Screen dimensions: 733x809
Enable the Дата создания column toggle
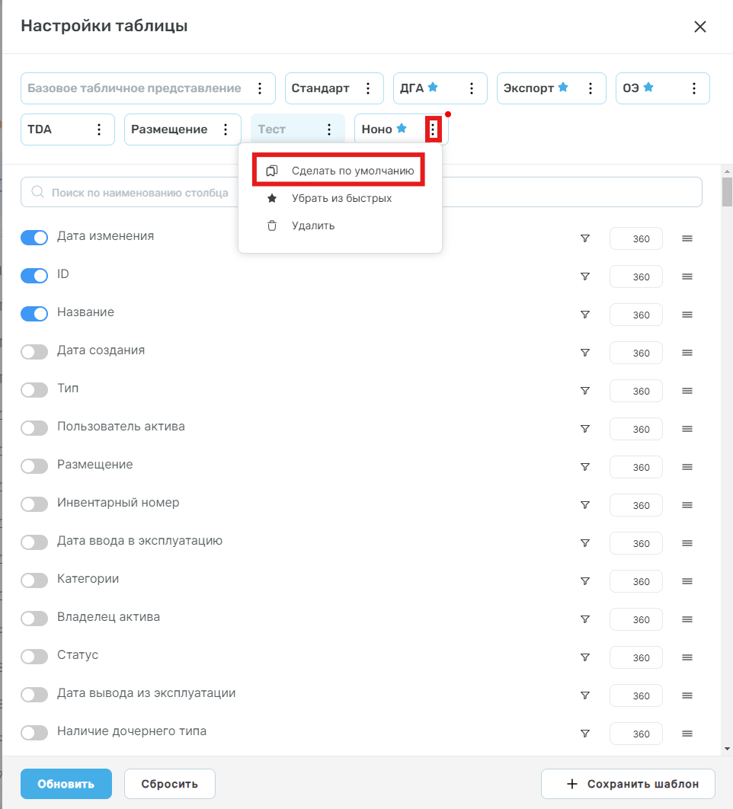(34, 352)
